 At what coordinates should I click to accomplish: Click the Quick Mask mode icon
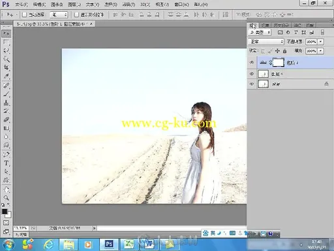click(7, 223)
